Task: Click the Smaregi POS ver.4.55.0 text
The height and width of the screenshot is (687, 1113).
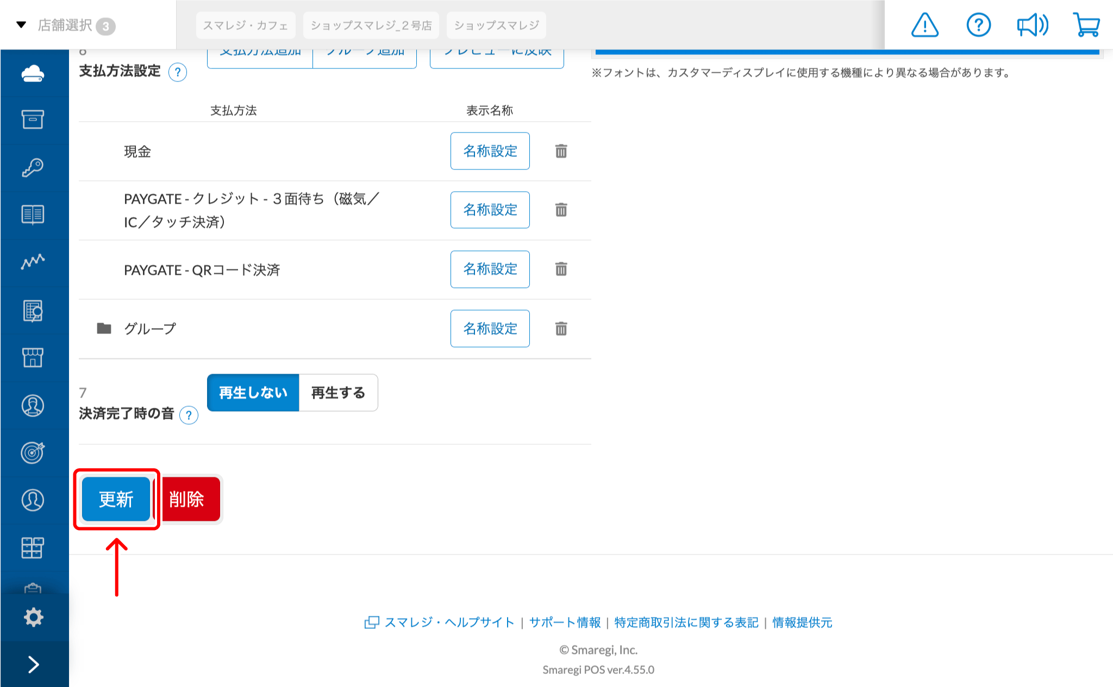Action: (x=598, y=670)
